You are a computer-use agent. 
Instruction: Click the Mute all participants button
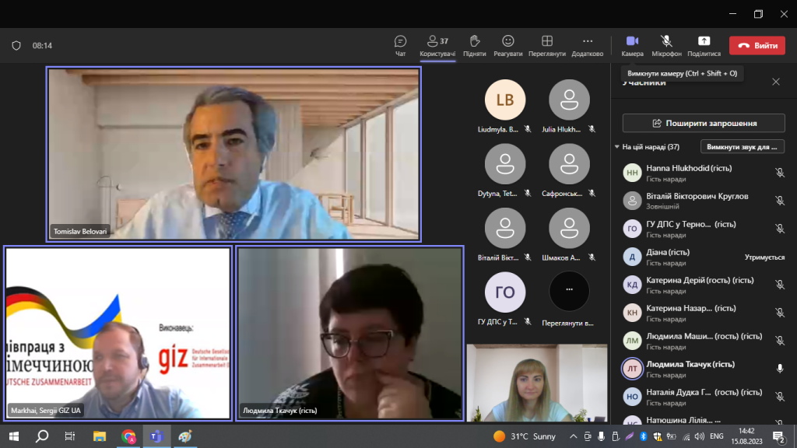[742, 146]
